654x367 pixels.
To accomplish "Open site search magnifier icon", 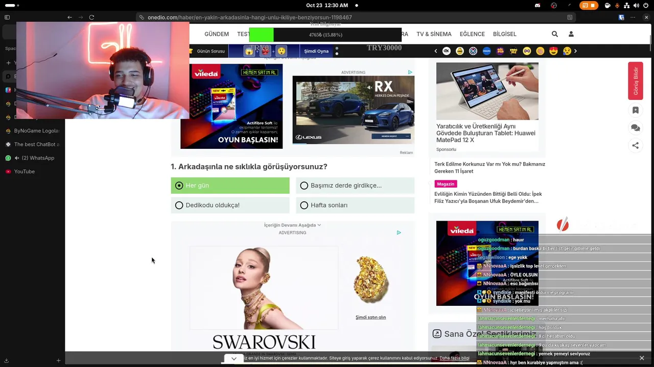I will pos(555,34).
